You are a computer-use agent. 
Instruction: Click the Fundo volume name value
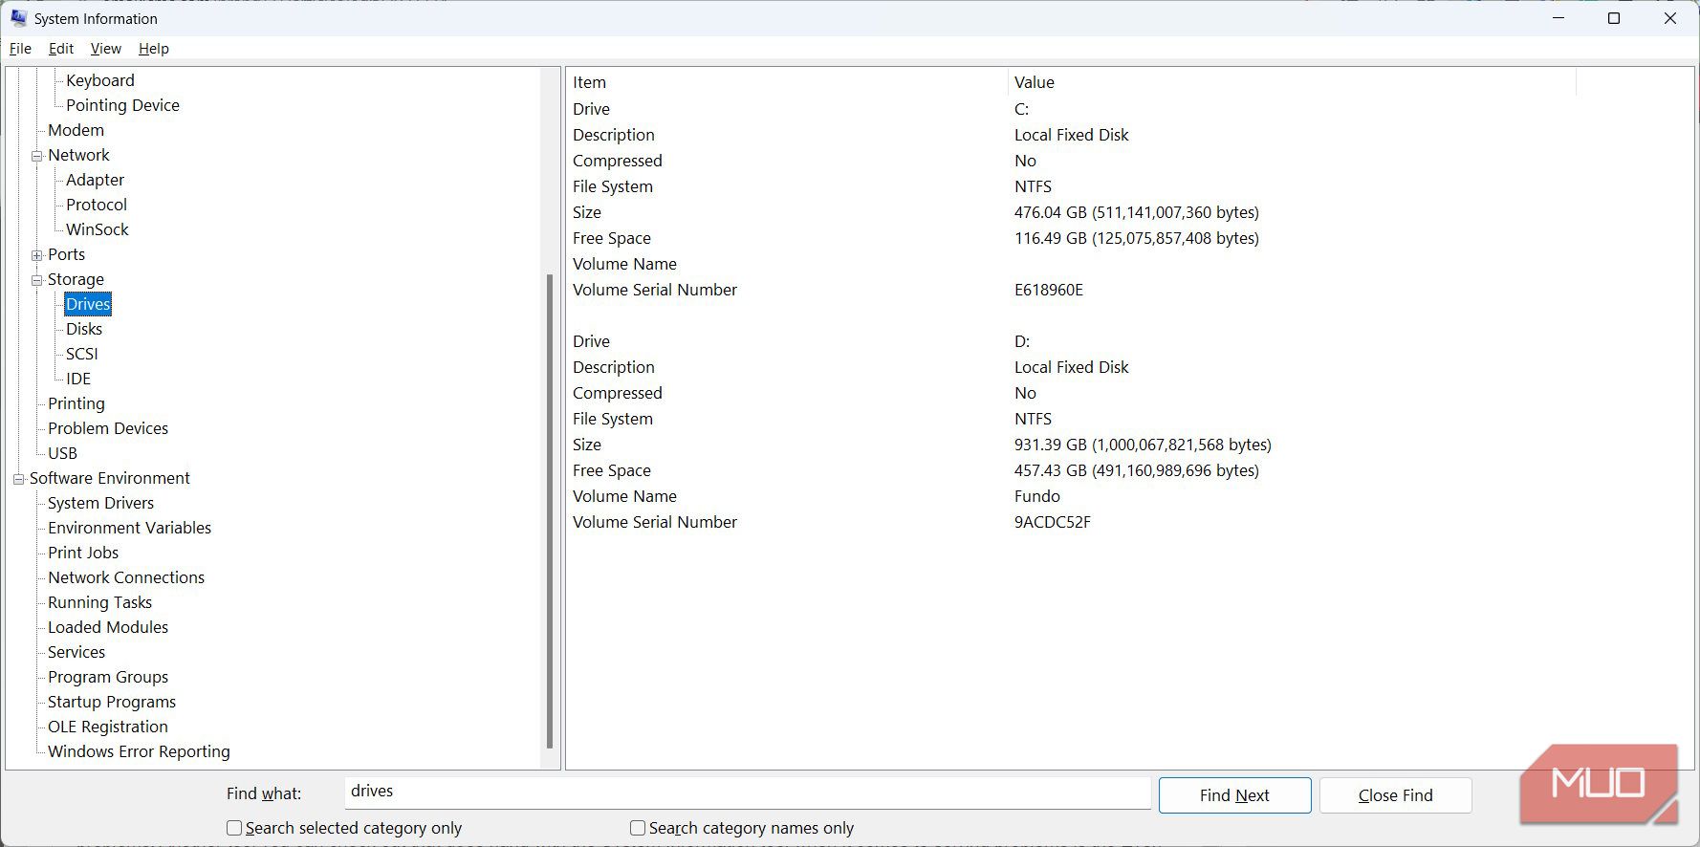[x=1036, y=496]
